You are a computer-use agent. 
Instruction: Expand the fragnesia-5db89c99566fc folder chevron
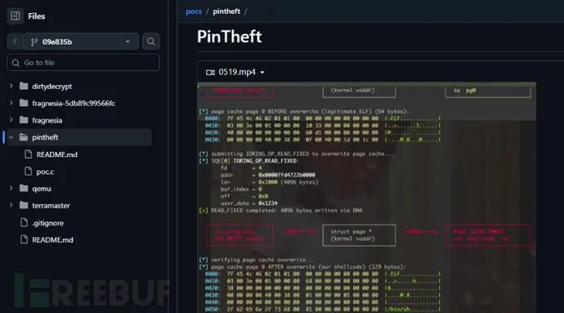click(x=11, y=103)
